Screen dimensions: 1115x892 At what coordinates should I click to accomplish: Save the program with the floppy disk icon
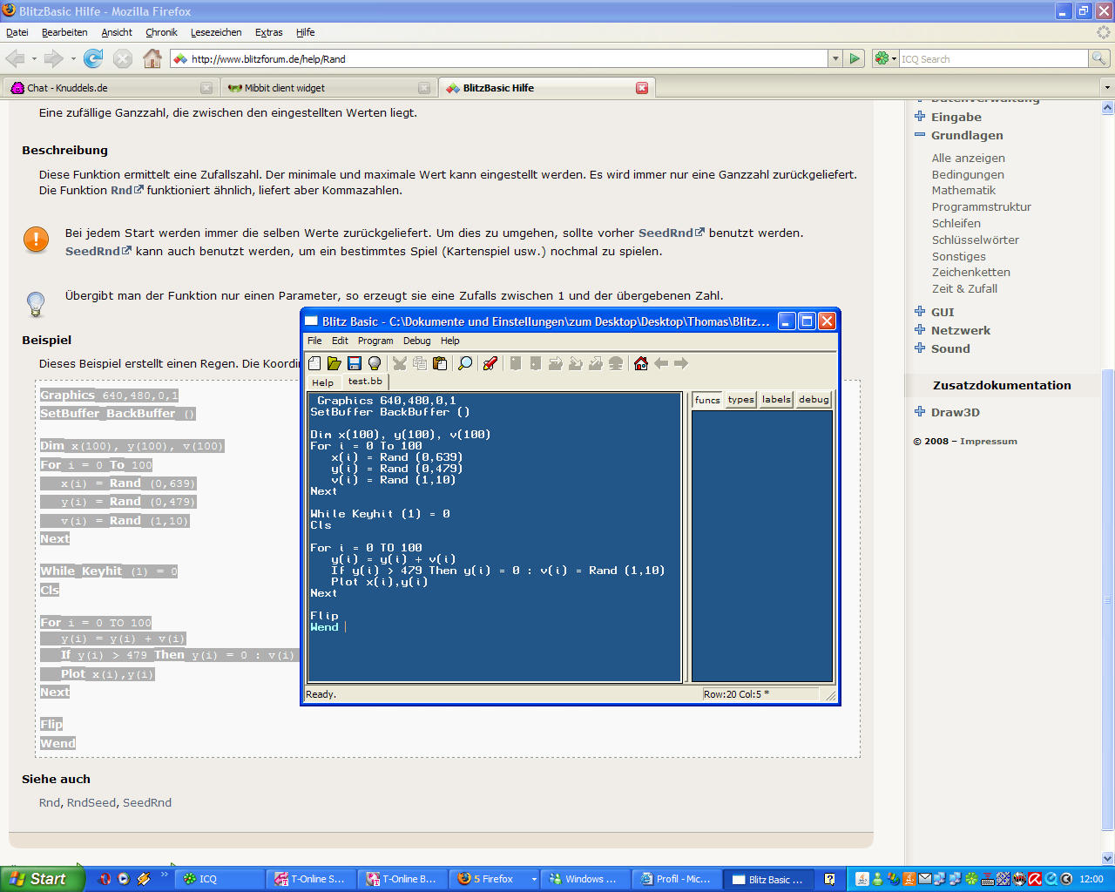(355, 363)
